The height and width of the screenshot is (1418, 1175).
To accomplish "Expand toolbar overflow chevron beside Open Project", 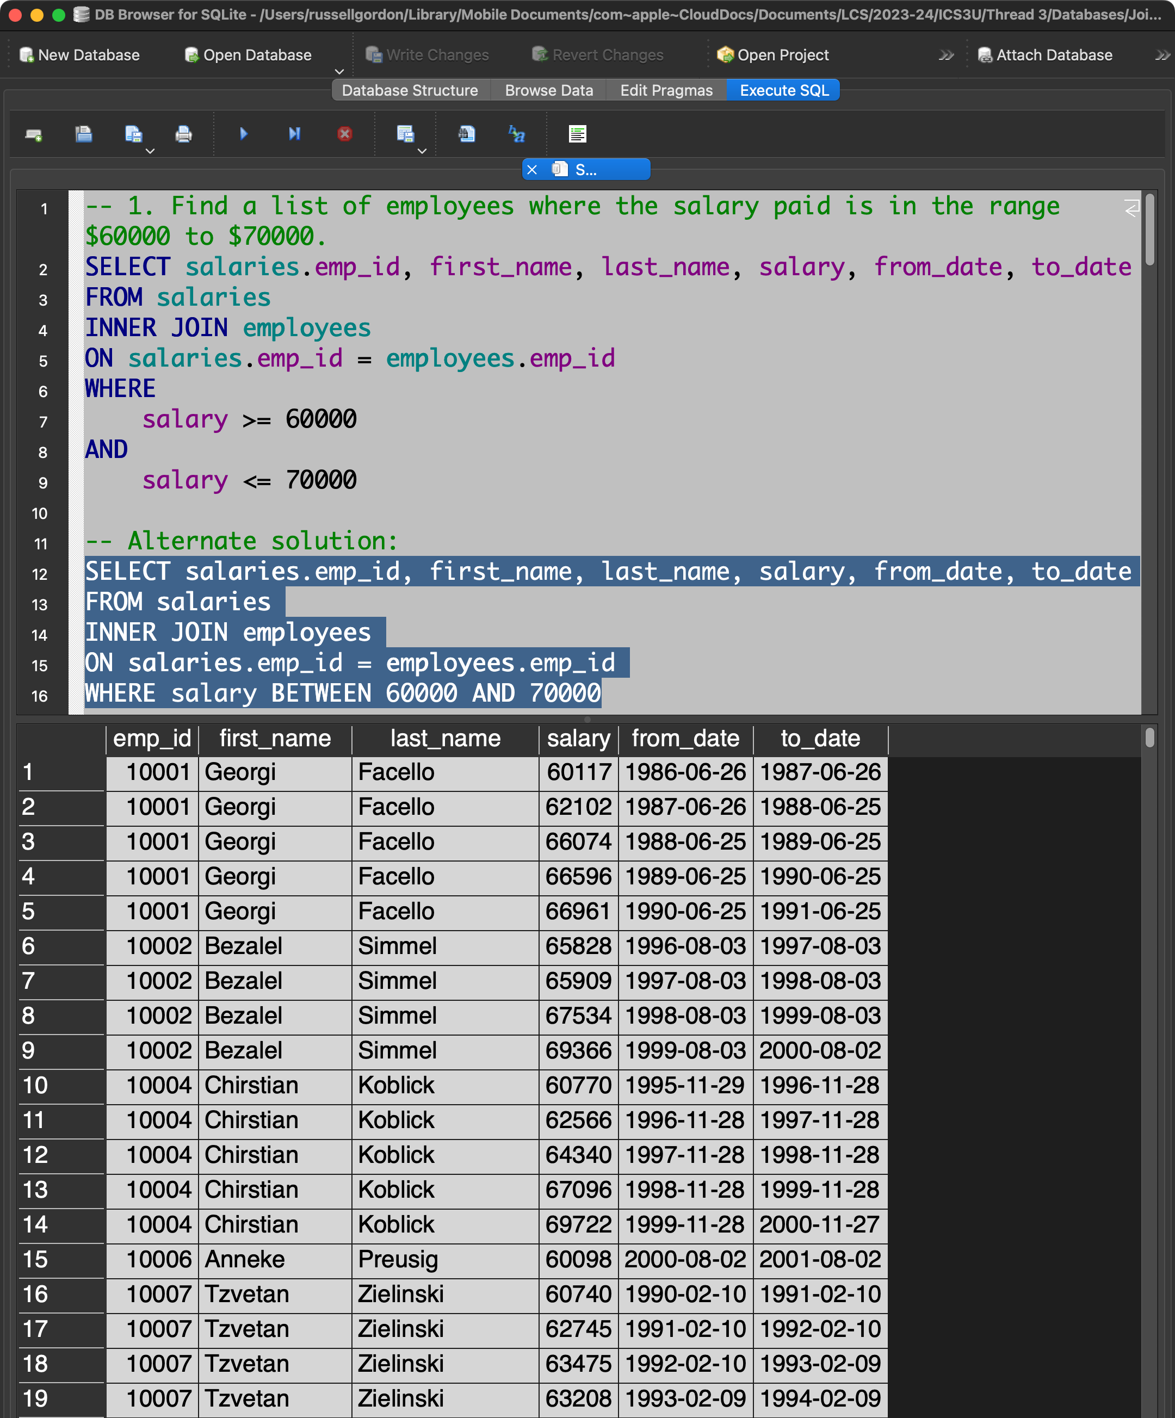I will [945, 55].
